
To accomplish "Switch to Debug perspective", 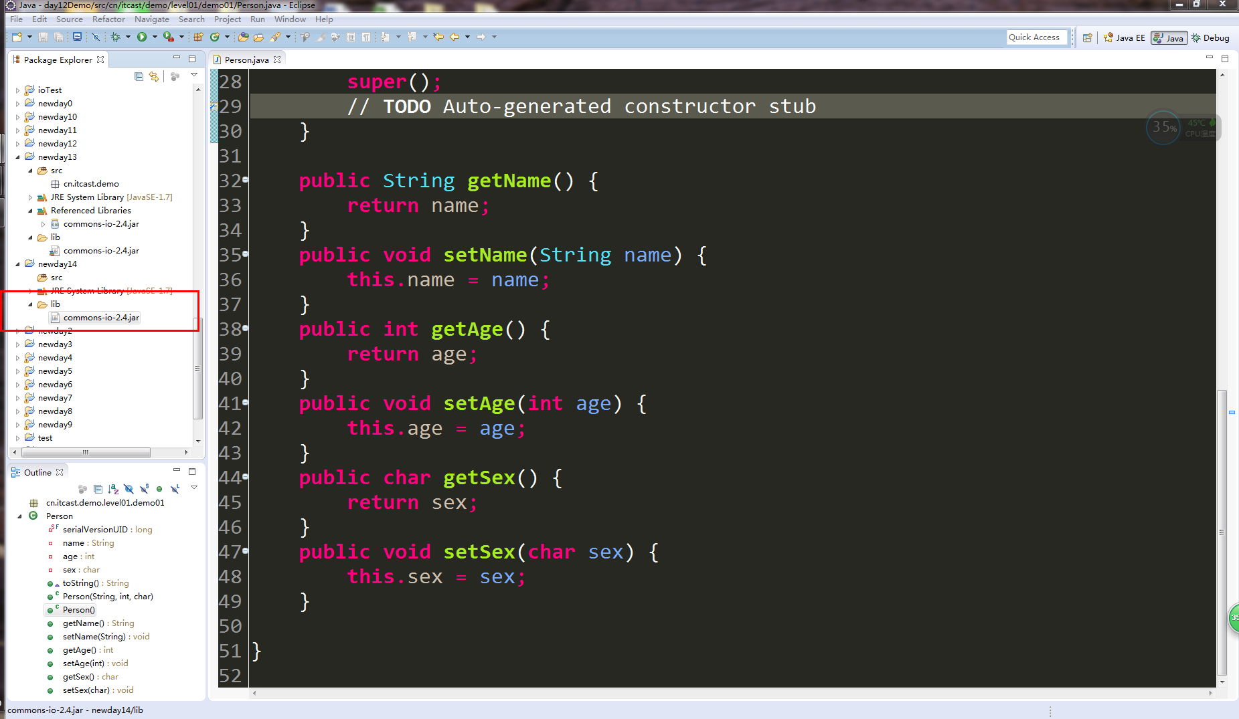I will pyautogui.click(x=1210, y=37).
